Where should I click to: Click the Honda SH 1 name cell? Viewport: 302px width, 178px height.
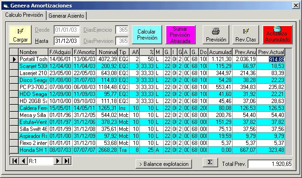click(33, 150)
